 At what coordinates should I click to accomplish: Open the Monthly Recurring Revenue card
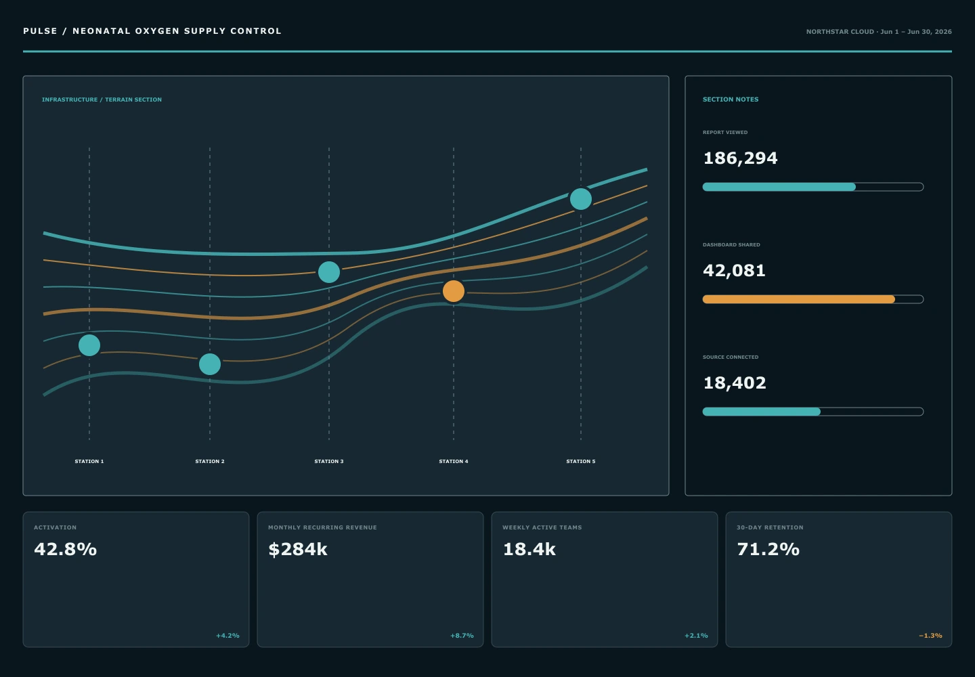click(370, 580)
